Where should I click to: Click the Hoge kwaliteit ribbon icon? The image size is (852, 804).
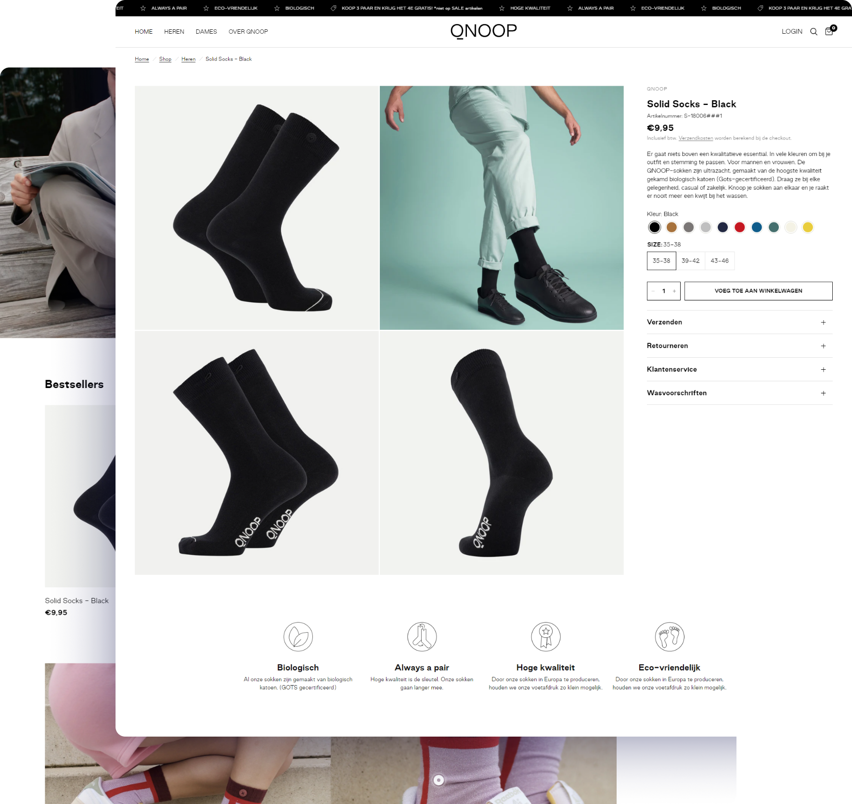[545, 636]
